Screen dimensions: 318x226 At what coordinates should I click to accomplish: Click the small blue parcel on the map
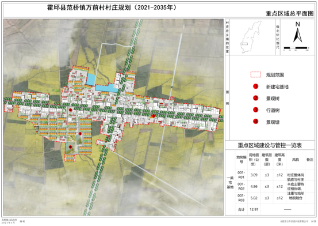(90, 80)
